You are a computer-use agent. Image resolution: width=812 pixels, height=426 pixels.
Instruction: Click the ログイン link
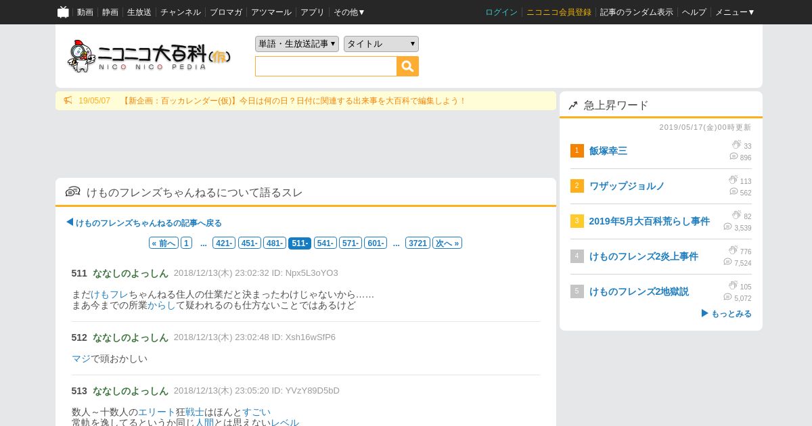click(501, 12)
